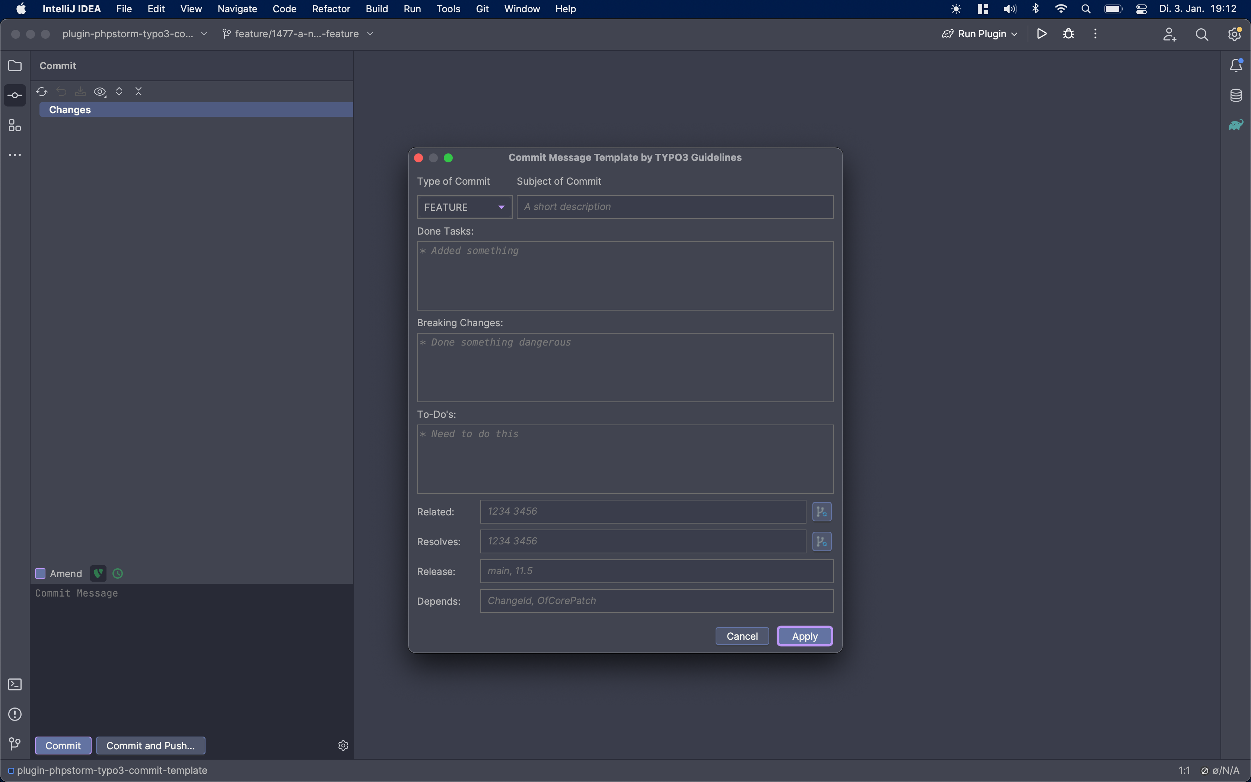The image size is (1251, 782).
Task: Open the FEATURE commit type dropdown
Action: [464, 207]
